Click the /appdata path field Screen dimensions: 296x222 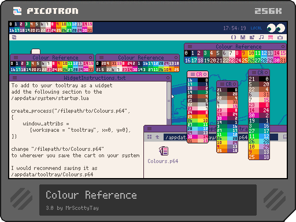[x=221, y=137]
